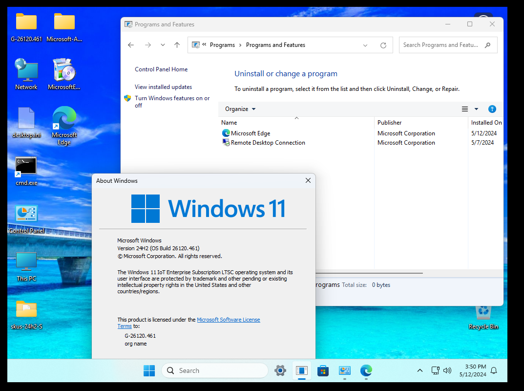The width and height of the screenshot is (524, 391).
Task: Expand the address bar history dropdown
Action: pos(365,45)
